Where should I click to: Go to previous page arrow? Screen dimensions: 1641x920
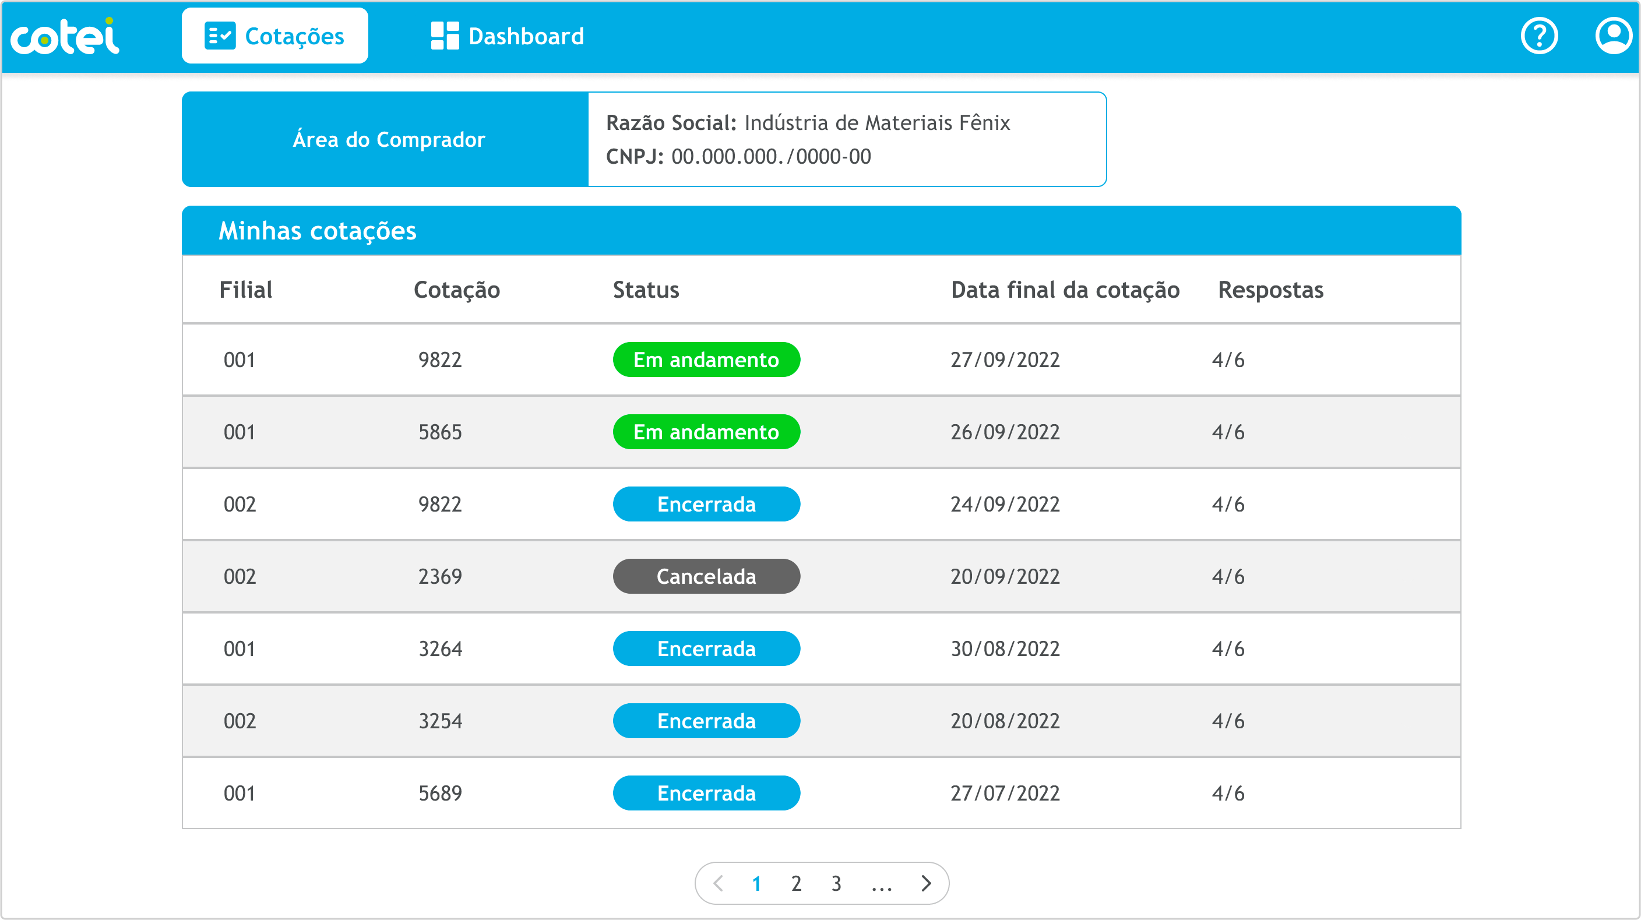(x=719, y=883)
